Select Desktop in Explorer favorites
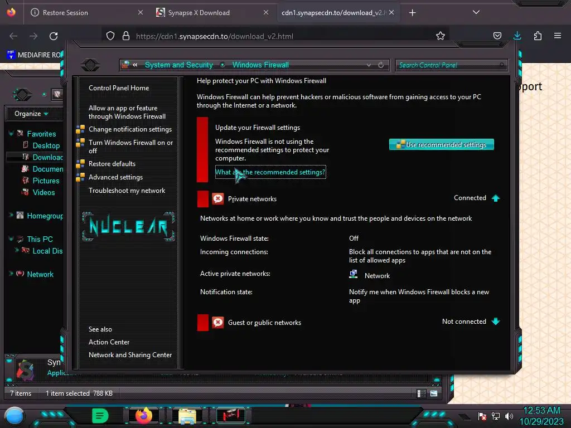This screenshot has height=428, width=571. click(46, 145)
